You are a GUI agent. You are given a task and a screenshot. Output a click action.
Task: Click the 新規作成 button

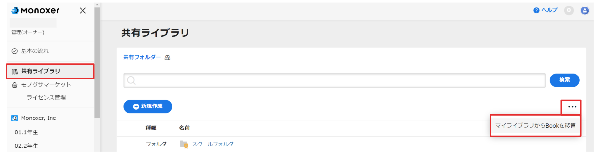[148, 106]
